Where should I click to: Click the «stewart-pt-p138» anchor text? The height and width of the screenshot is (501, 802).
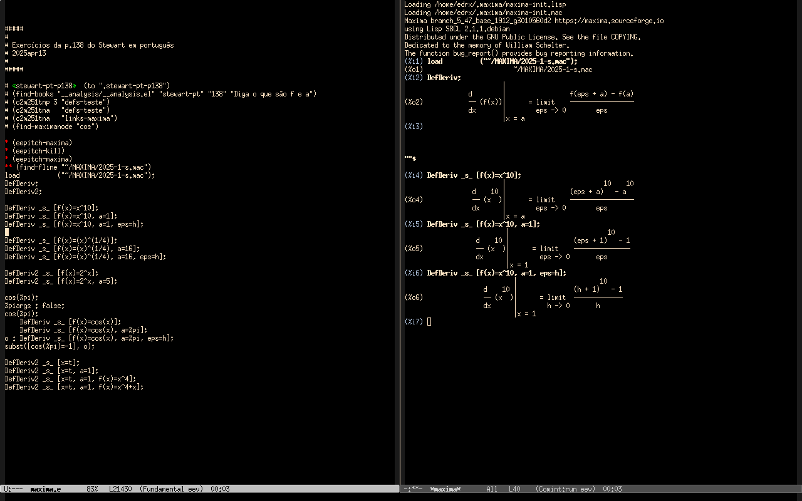(44, 86)
